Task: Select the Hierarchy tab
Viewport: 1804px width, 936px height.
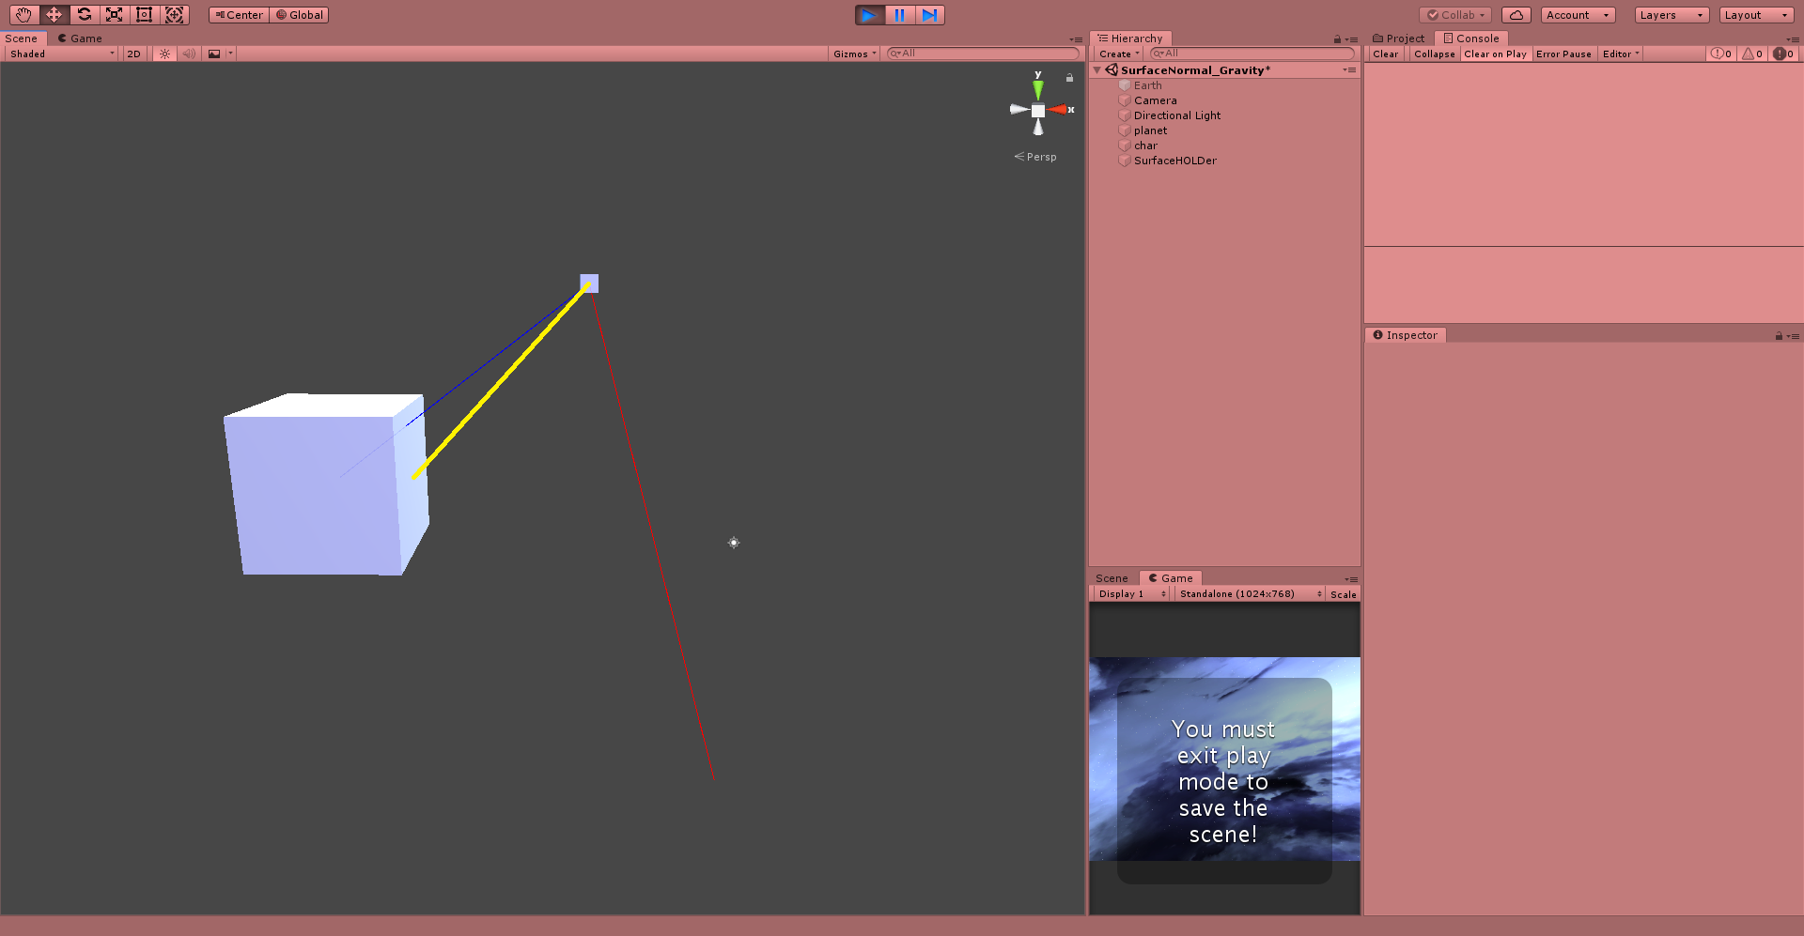Action: [1130, 38]
